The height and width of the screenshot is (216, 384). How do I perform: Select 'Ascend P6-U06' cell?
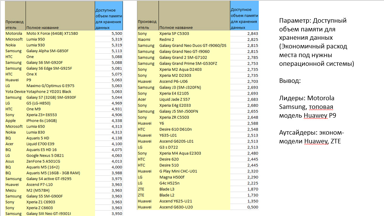click(194, 81)
